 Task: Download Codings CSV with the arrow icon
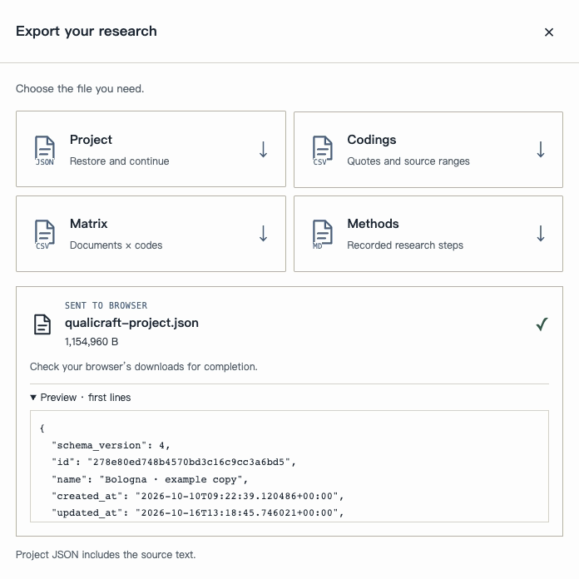[541, 150]
